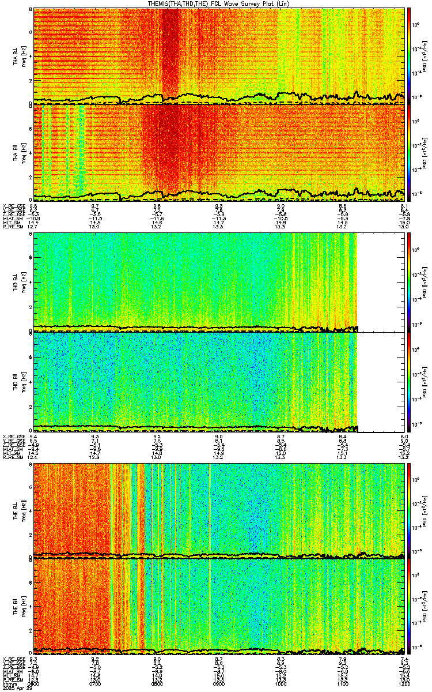
Task: Click the 'THD Bll freq [Hz]' axis label
Action: pos(20,381)
